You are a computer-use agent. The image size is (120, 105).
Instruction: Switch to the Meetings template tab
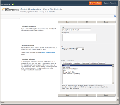tap(77, 63)
